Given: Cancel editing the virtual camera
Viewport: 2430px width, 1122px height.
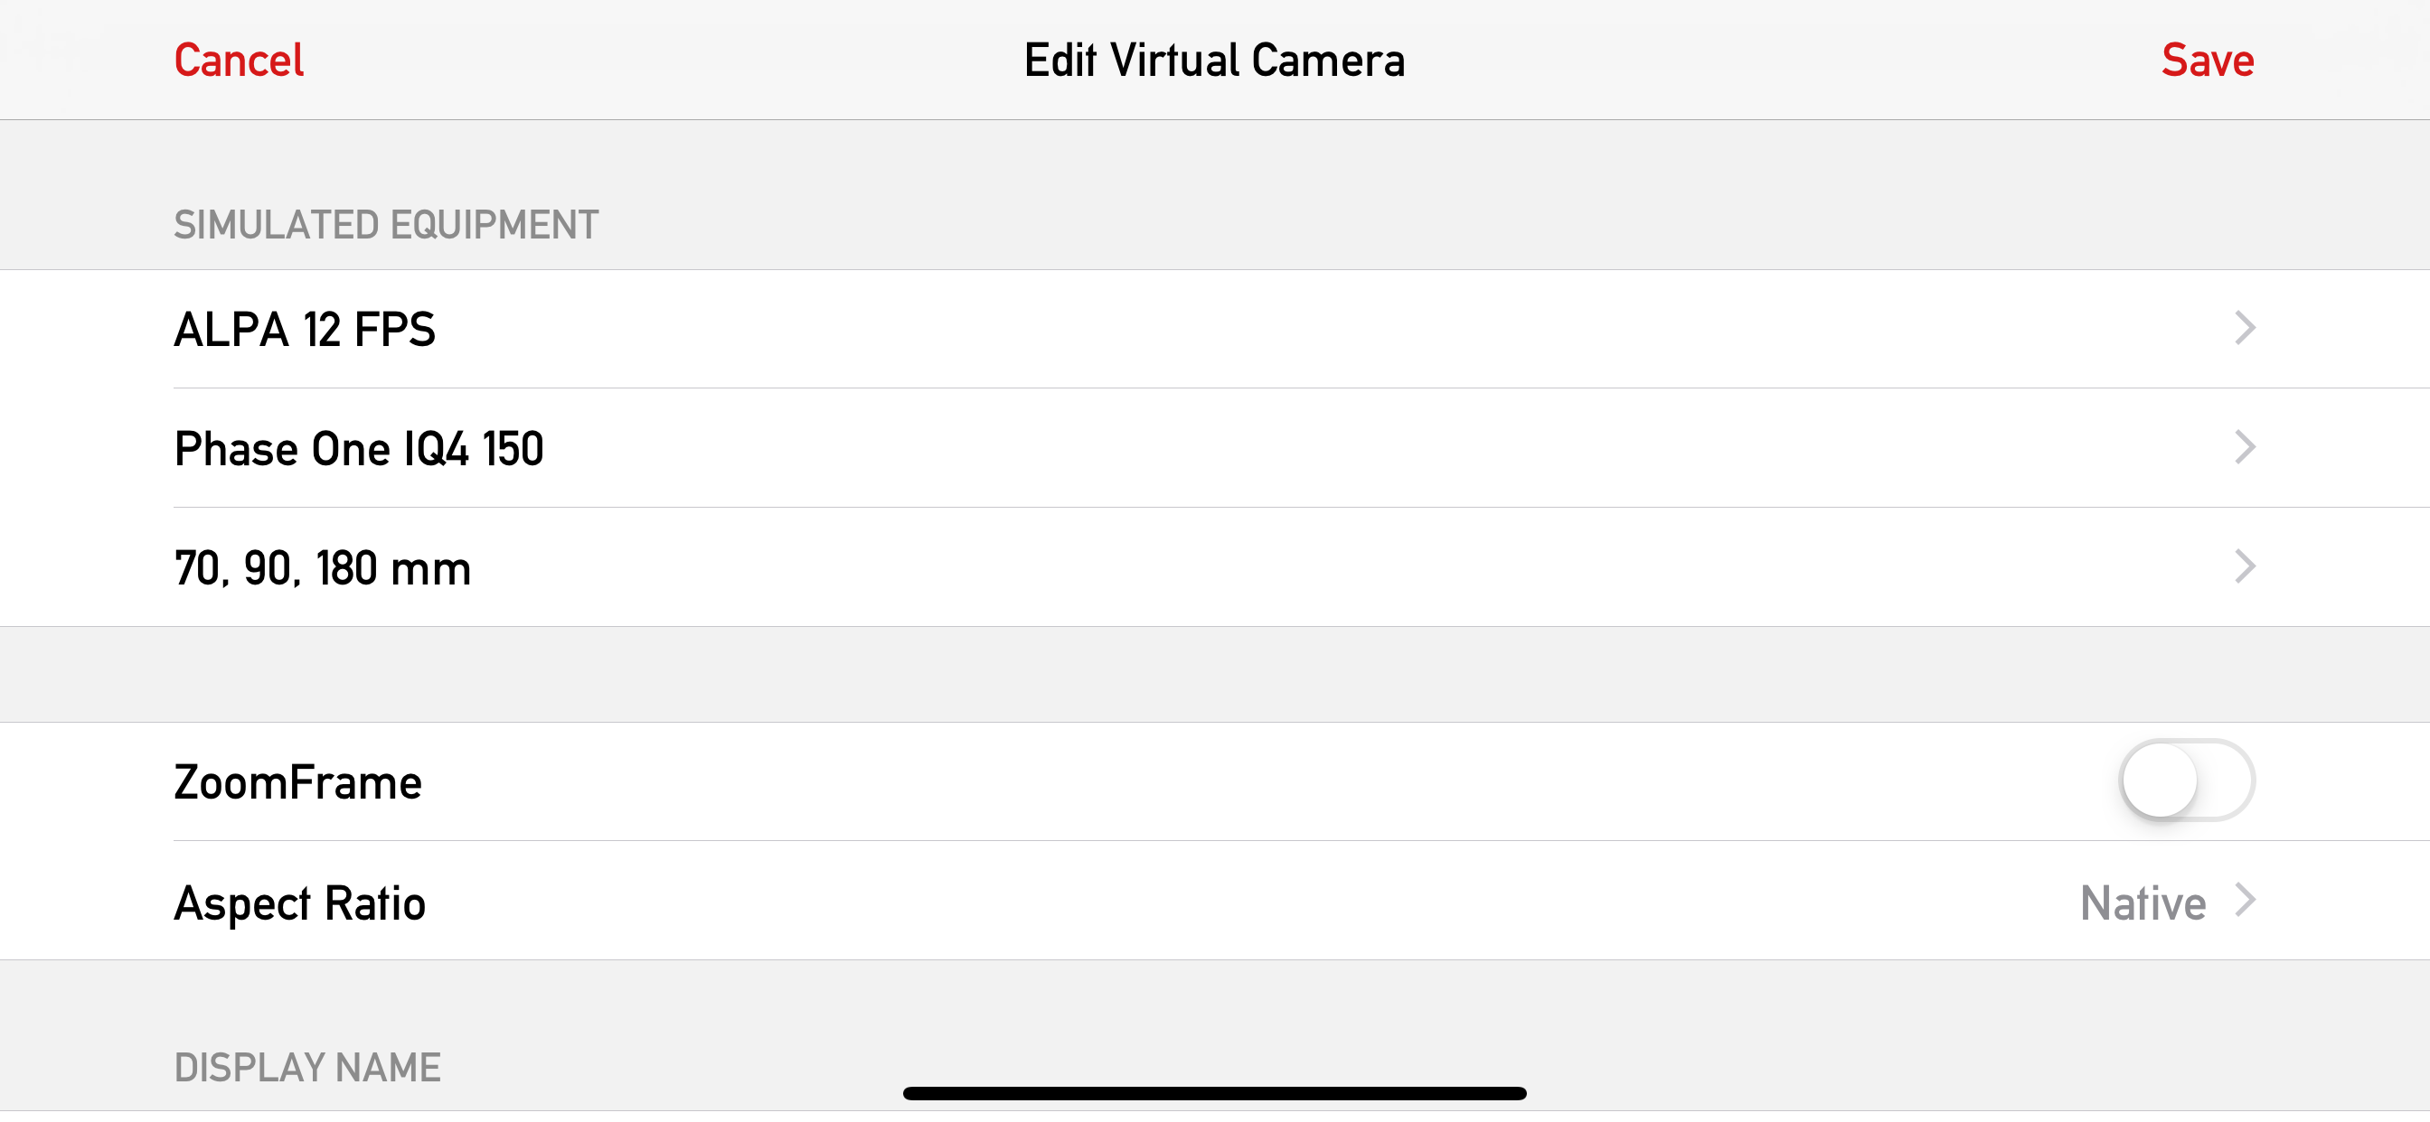Looking at the screenshot, I should point(239,61).
